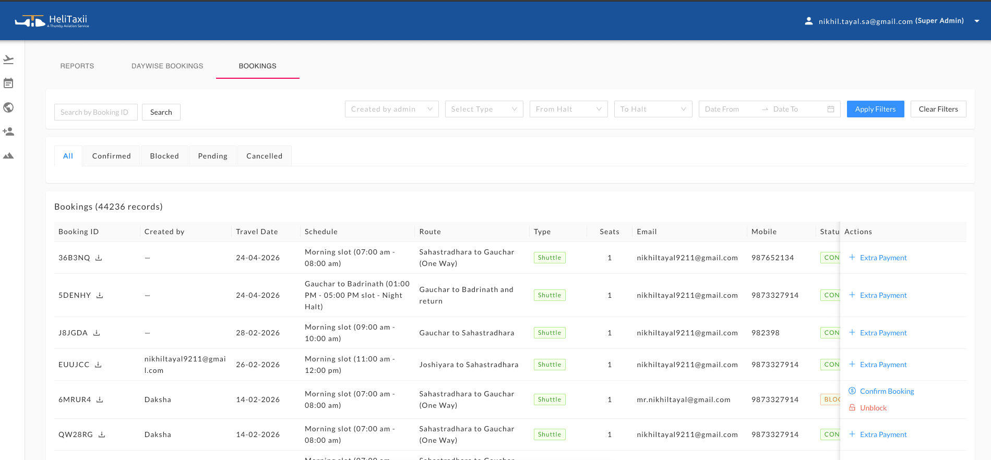991x460 pixels.
Task: Download ticket for booking 5DENHY
Action: point(100,295)
